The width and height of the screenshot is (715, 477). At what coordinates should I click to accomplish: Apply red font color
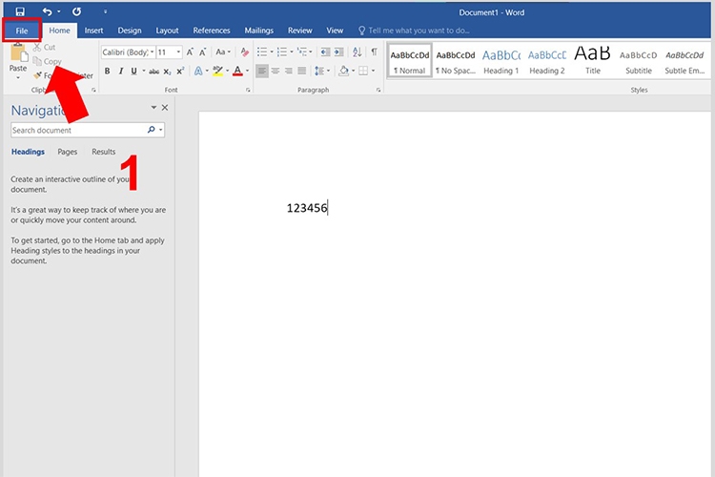(x=237, y=71)
